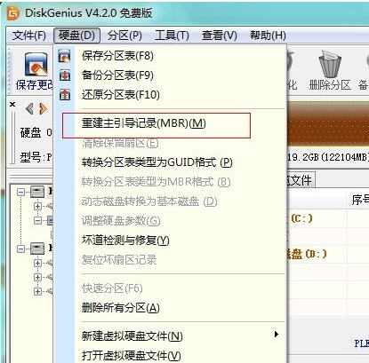Image resolution: width=369 pixels, height=363 pixels.
Task: Click the DiskGenius app logo in the title bar
Action: (x=13, y=13)
